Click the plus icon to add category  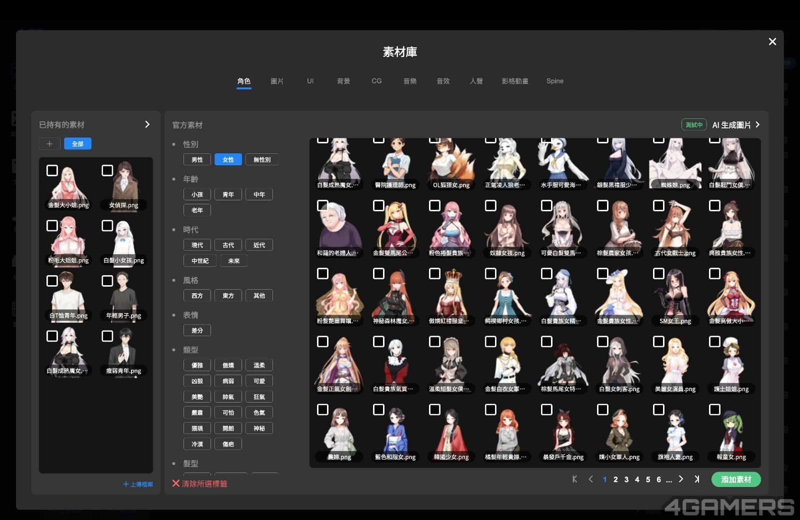49,144
